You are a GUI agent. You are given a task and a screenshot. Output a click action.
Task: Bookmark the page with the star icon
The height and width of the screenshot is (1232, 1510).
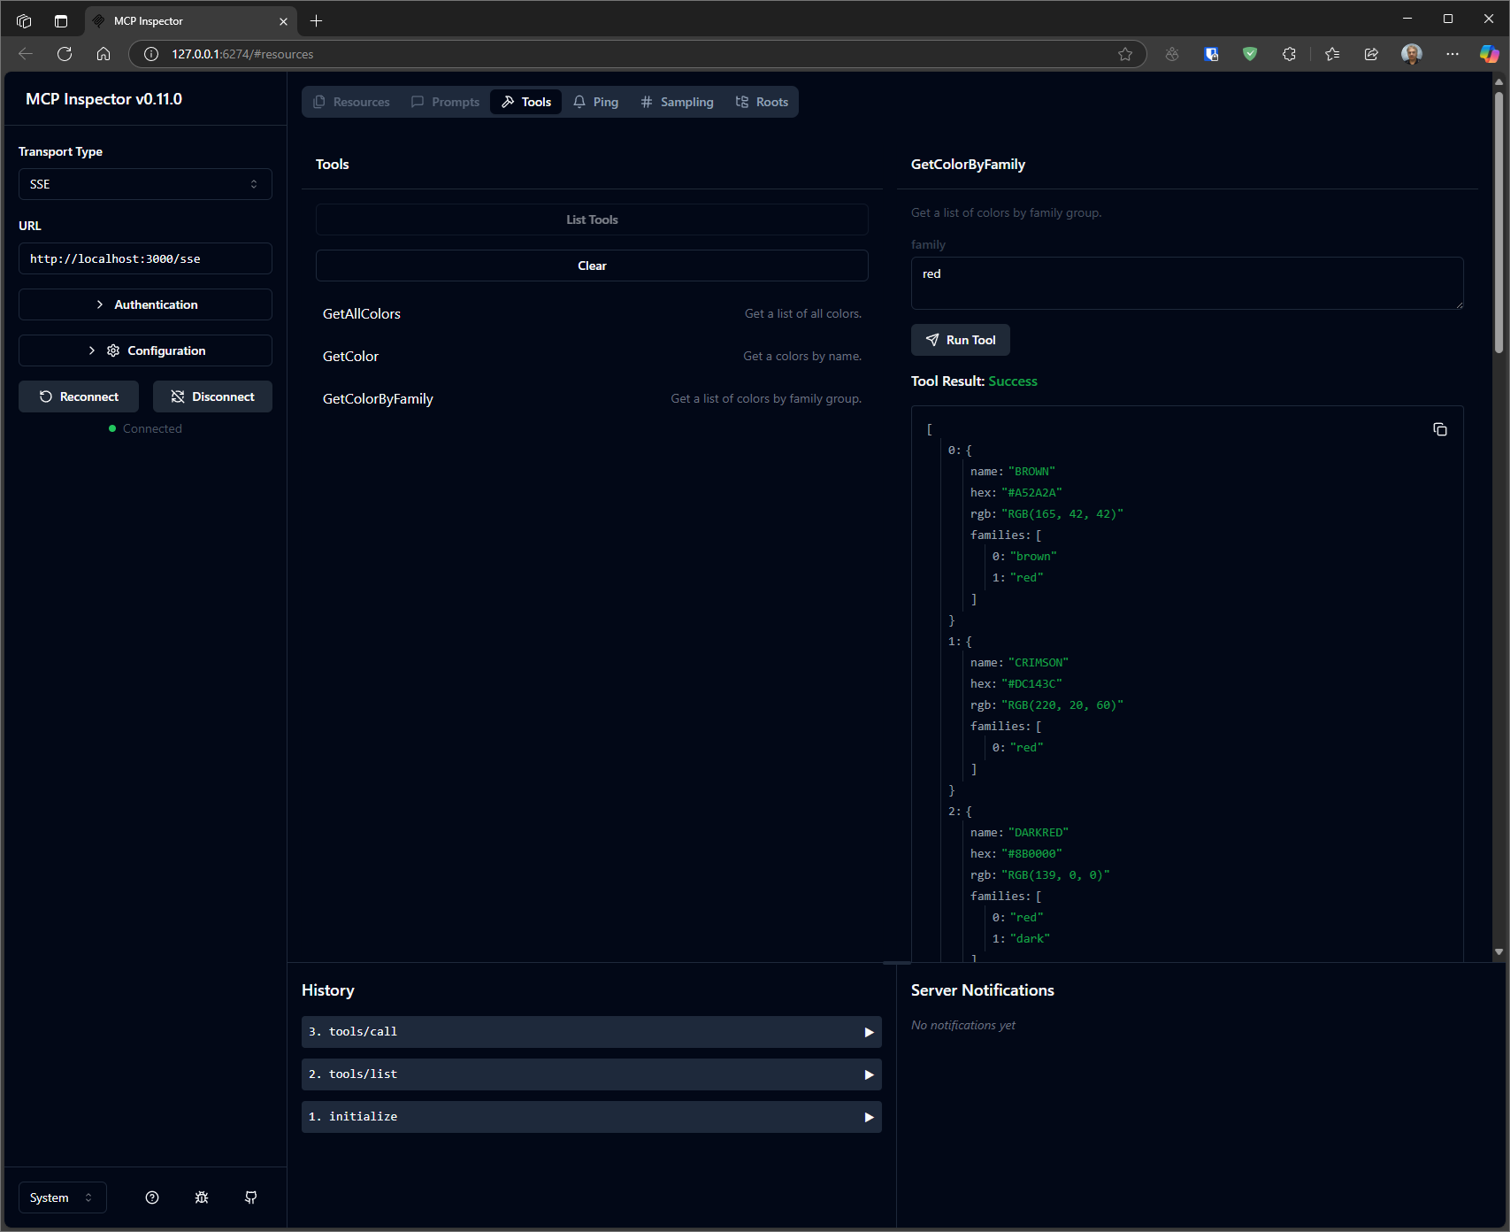pos(1125,54)
